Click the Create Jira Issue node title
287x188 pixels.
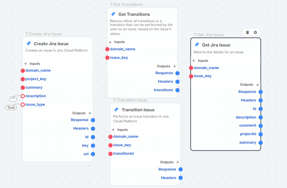[51, 44]
